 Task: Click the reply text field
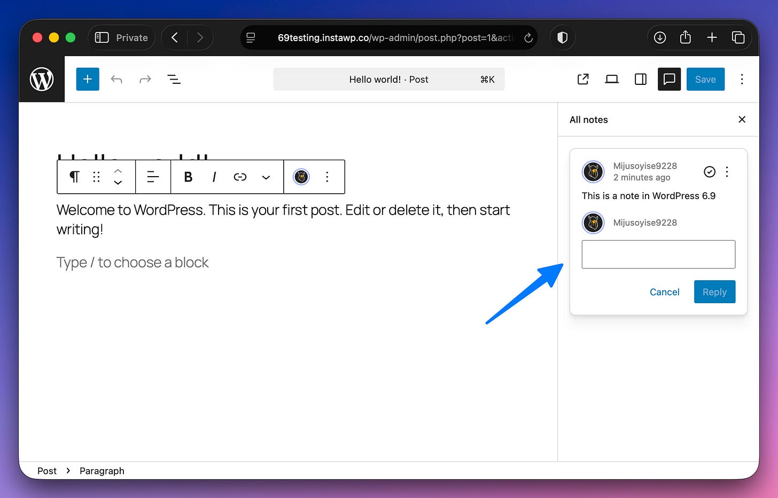(x=658, y=254)
